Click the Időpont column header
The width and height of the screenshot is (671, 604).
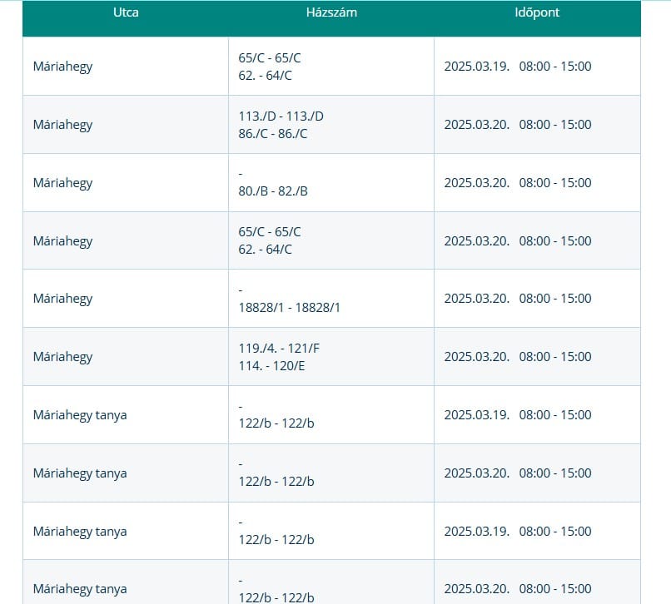(x=537, y=13)
